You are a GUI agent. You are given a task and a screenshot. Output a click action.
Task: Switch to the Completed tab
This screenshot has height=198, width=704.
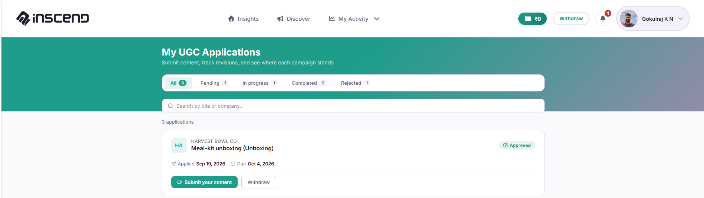coord(309,83)
